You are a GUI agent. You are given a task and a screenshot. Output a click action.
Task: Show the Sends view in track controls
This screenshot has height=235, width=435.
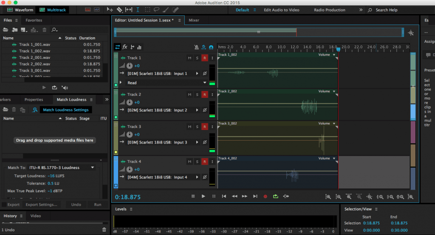point(132,47)
